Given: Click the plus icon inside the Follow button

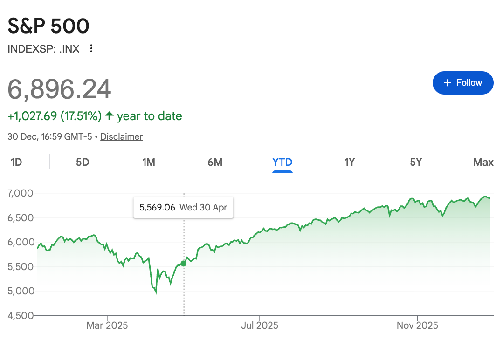Looking at the screenshot, I should point(448,82).
